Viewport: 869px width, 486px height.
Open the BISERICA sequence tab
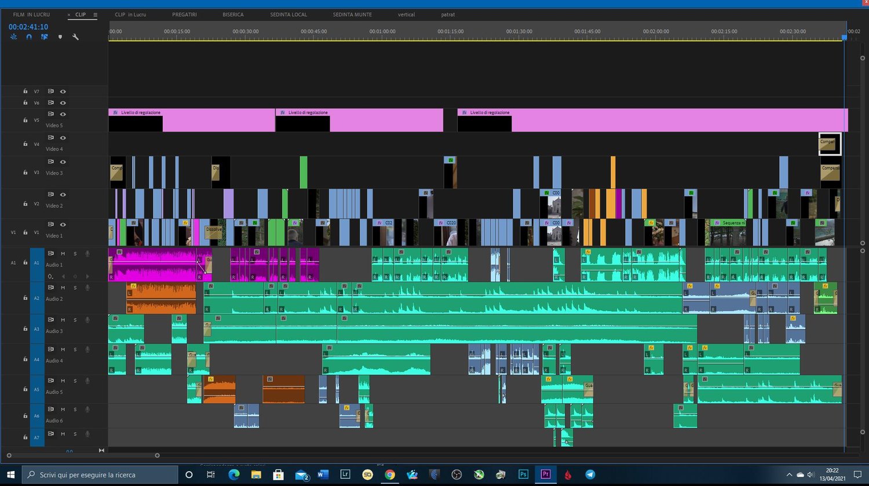(233, 14)
